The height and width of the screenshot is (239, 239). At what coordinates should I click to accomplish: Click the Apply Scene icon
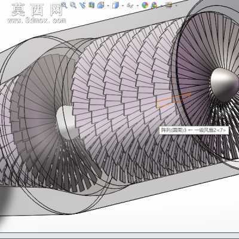click(154, 5)
